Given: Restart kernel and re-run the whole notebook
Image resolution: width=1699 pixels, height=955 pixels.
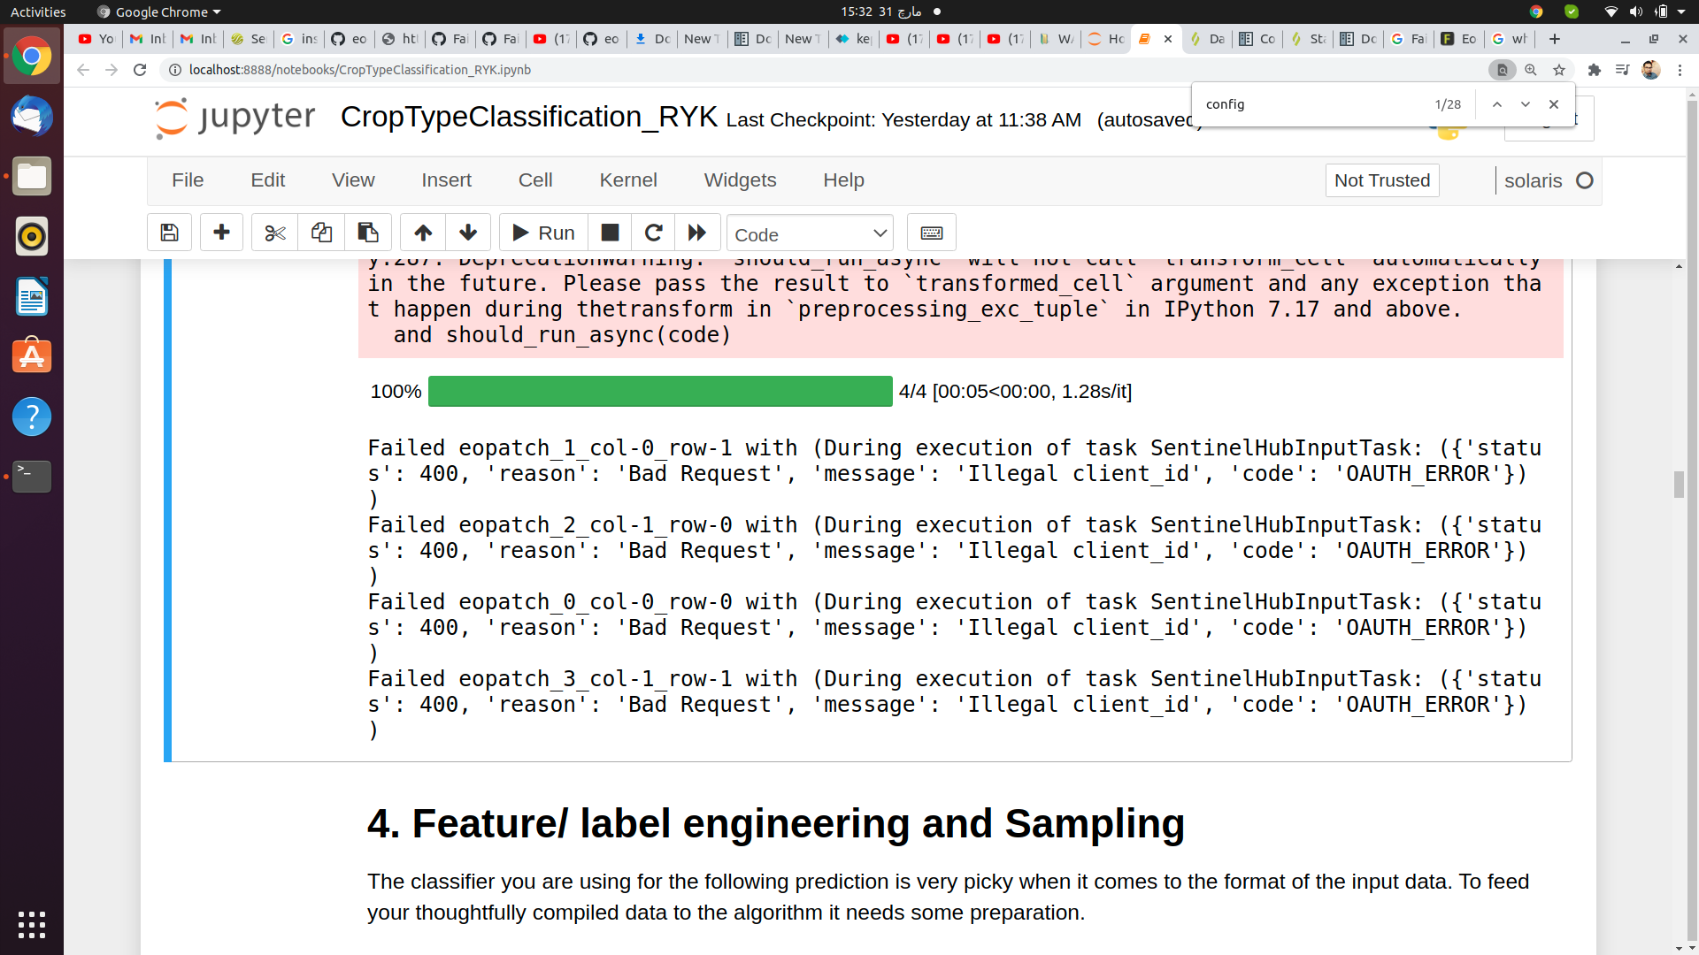Looking at the screenshot, I should pos(697,232).
